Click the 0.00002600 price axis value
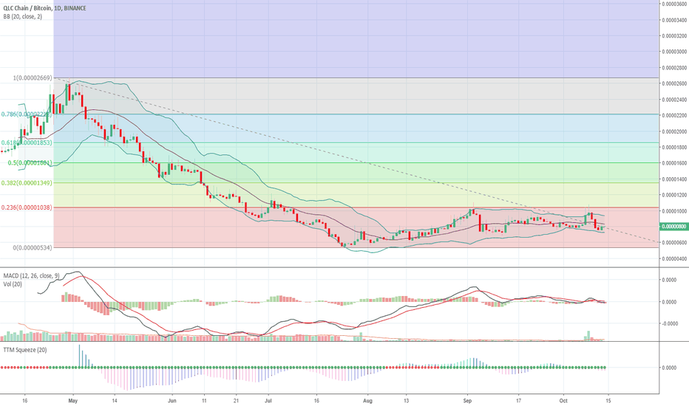 [674, 84]
